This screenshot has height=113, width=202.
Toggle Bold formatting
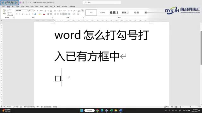(17, 14)
